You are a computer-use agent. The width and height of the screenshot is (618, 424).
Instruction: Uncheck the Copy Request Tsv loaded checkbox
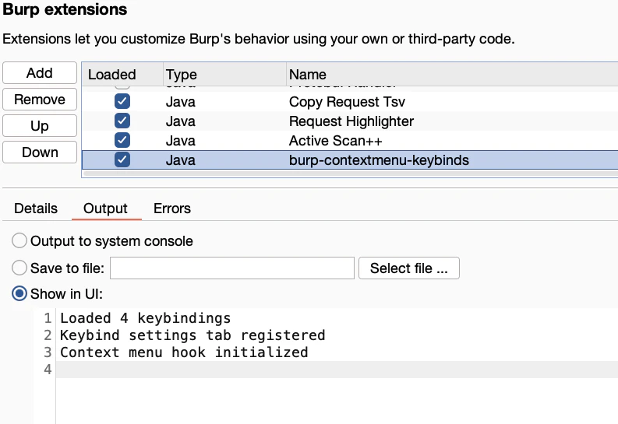tap(122, 102)
